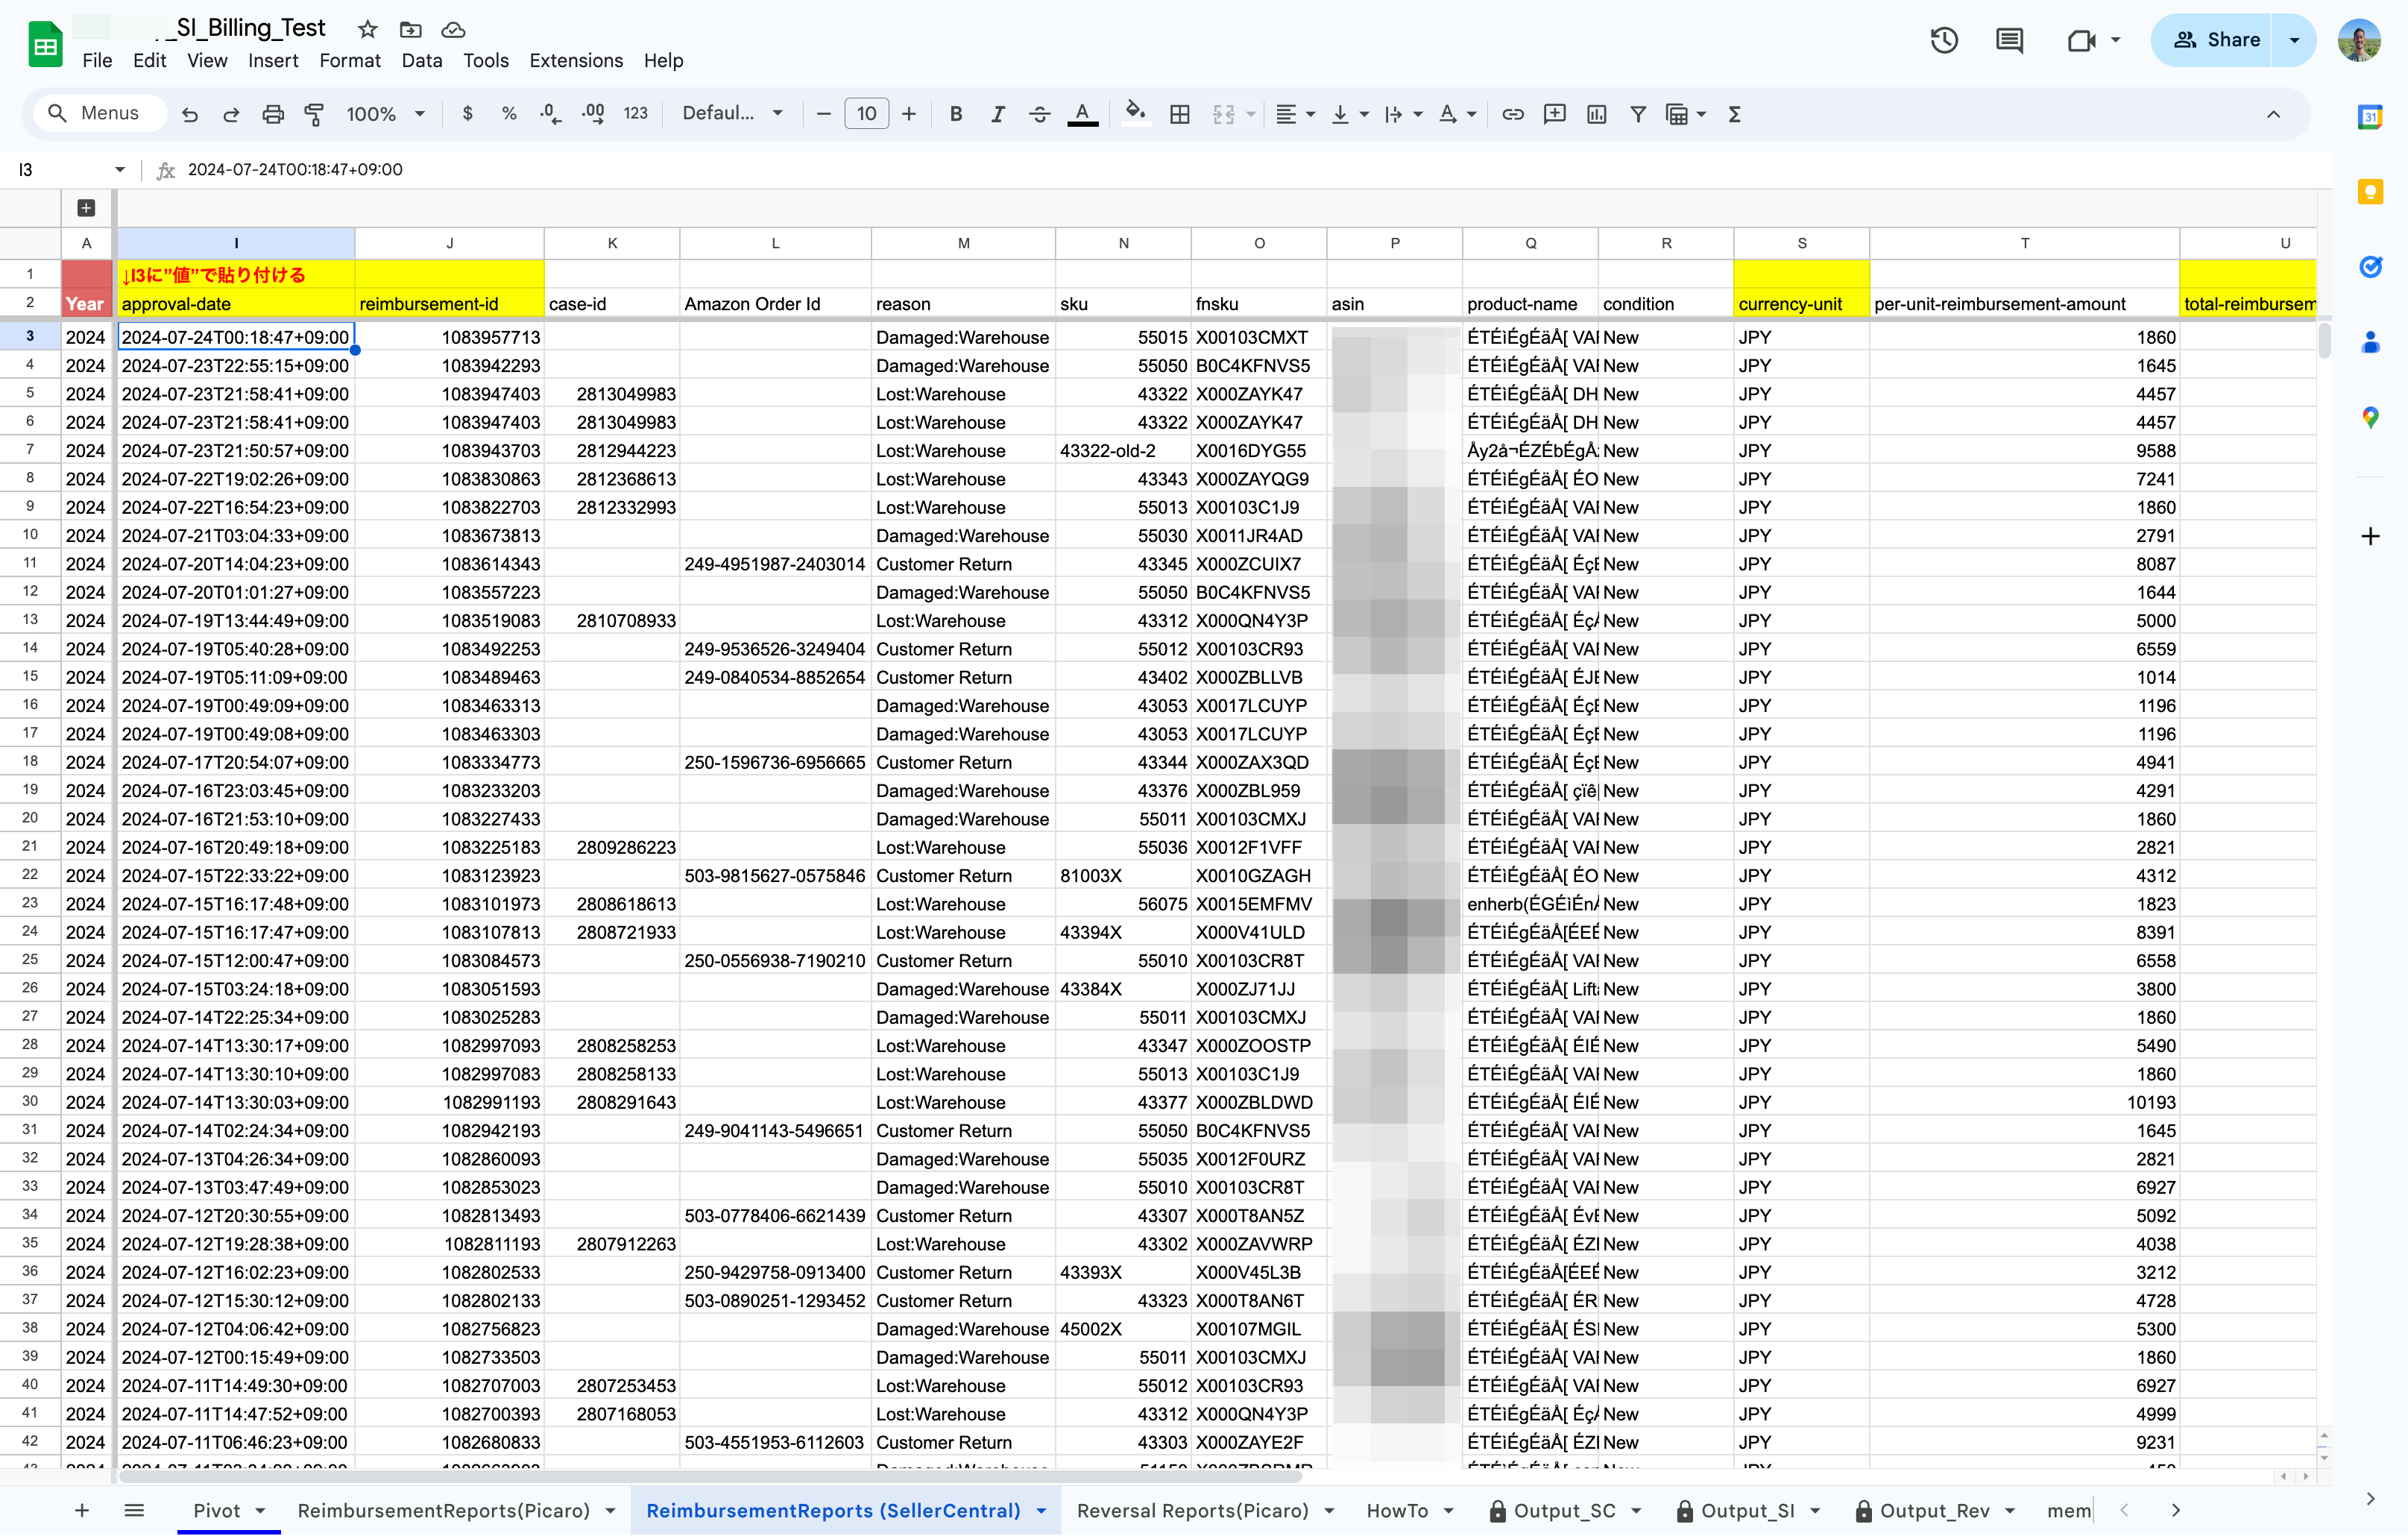Open the borders tool
This screenshot has width=2408, height=1536.
(1180, 114)
